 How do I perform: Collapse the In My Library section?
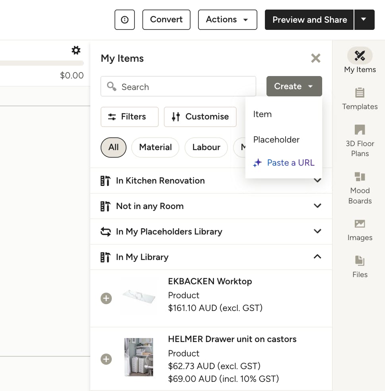coord(317,257)
